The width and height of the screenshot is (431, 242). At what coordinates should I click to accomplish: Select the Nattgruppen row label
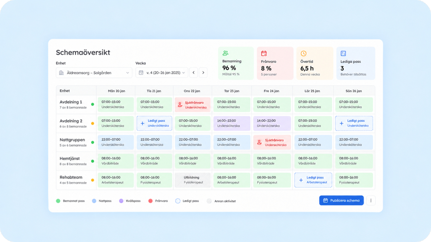[72, 140]
